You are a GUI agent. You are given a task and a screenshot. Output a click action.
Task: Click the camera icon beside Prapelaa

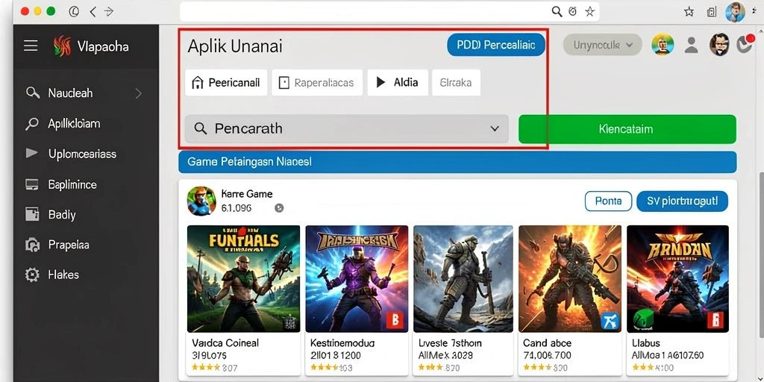(31, 245)
